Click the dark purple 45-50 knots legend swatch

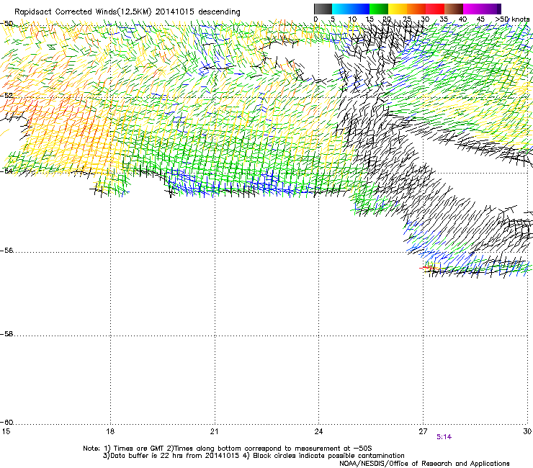(491, 9)
